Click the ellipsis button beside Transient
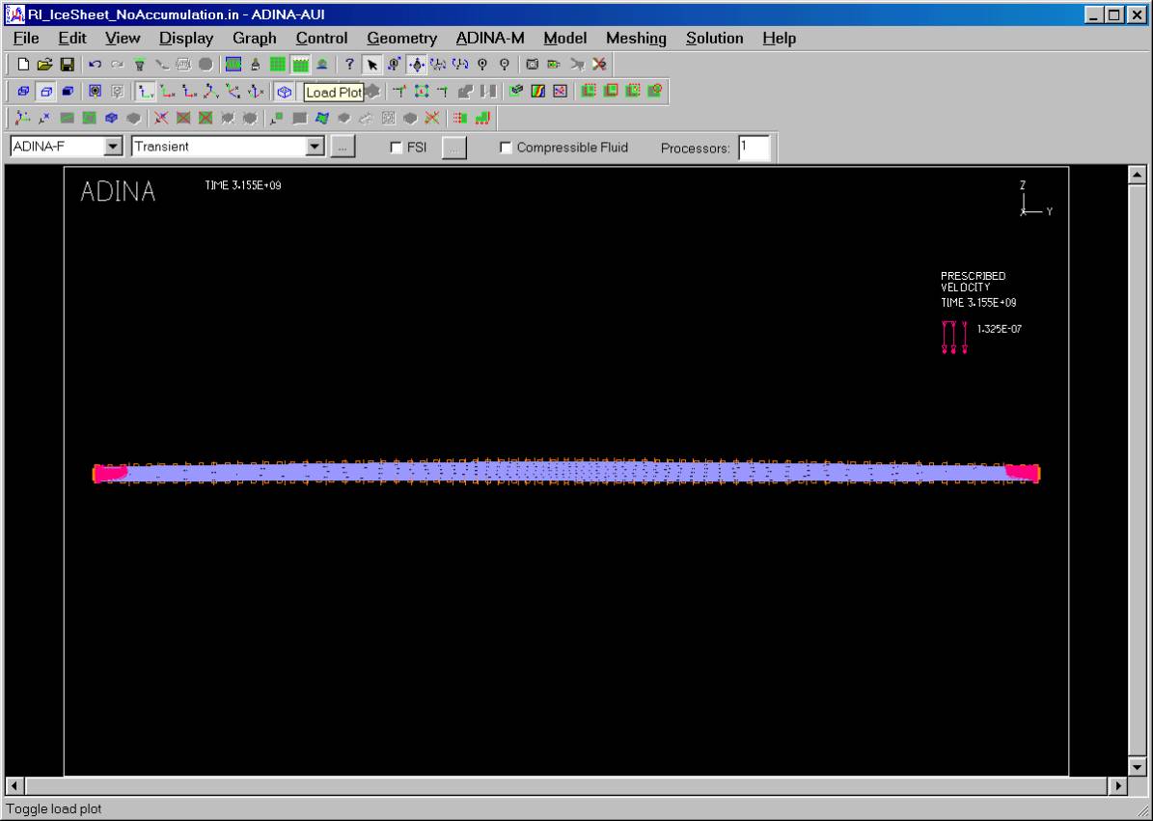This screenshot has height=821, width=1153. pyautogui.click(x=343, y=147)
